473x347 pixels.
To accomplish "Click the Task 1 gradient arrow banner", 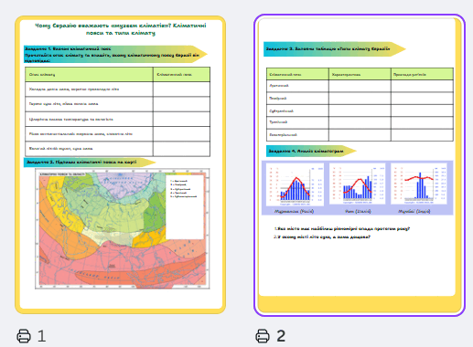I will point(115,54).
